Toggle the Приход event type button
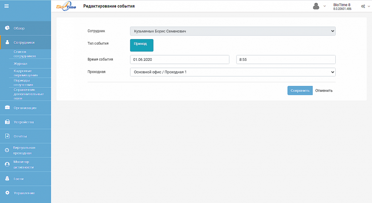The image size is (372, 203). point(142,45)
